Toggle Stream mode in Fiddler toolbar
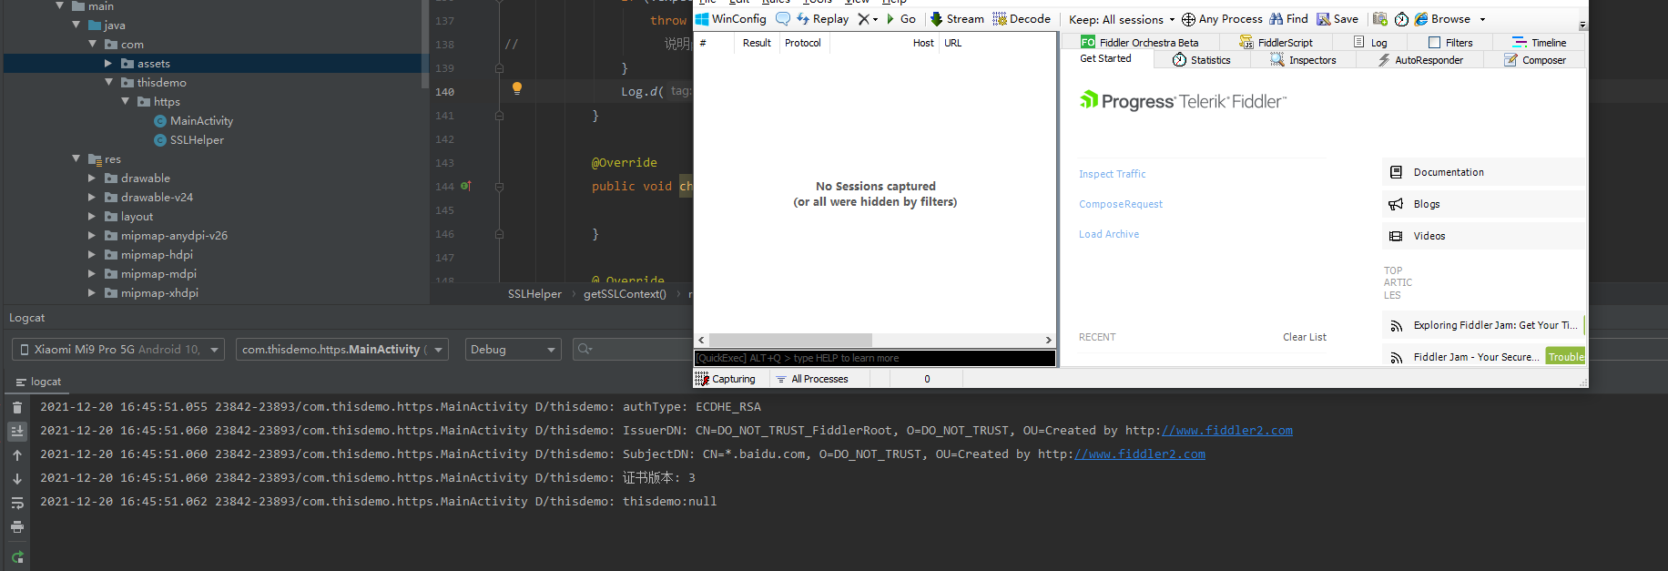This screenshot has width=1668, height=571. [x=957, y=18]
